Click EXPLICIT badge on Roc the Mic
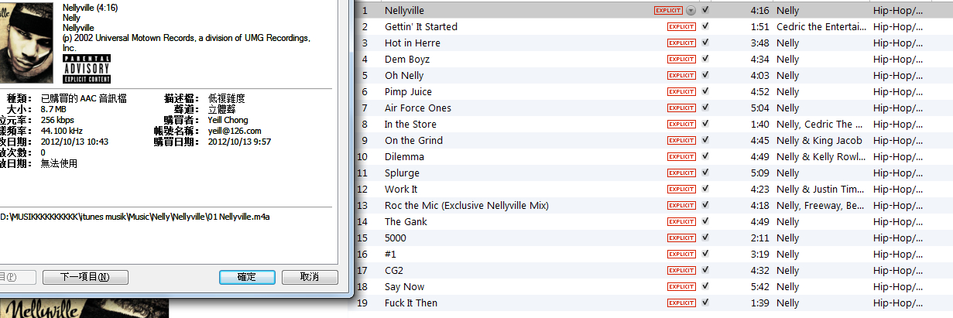Viewport: 953px width, 318px height. pyautogui.click(x=681, y=205)
